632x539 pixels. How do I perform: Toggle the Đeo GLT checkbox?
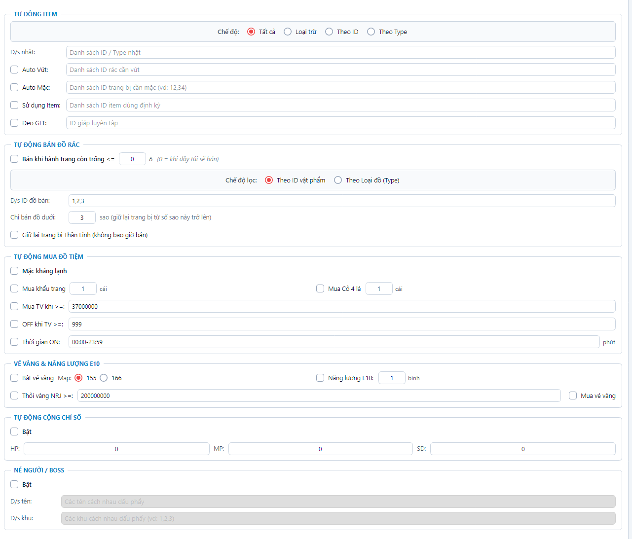[14, 123]
